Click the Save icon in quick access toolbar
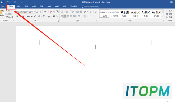This screenshot has height=102, width=175. pos(2,2)
